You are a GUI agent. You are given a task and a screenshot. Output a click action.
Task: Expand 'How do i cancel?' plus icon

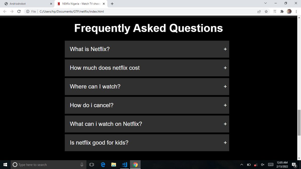225,105
